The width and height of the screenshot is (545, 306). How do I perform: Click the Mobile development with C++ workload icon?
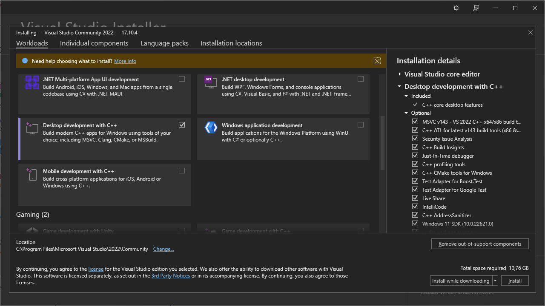(32, 174)
